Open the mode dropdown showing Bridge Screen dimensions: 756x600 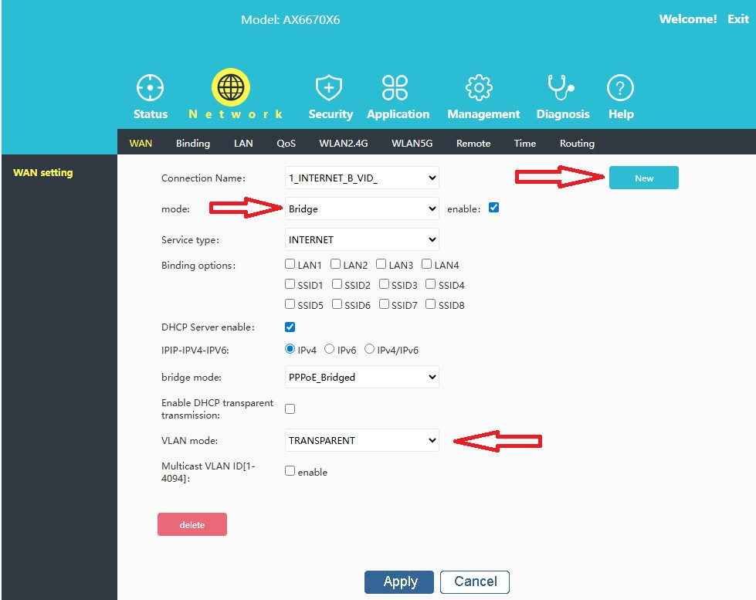pyautogui.click(x=361, y=208)
